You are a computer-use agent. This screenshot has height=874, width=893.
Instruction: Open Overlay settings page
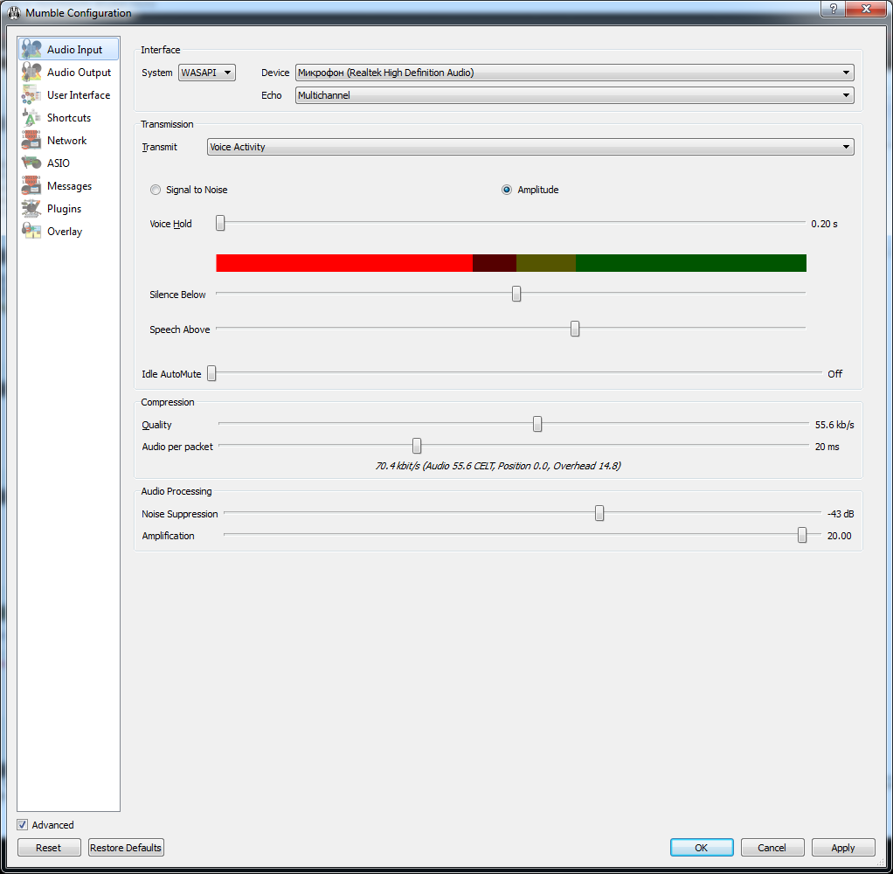coord(68,232)
